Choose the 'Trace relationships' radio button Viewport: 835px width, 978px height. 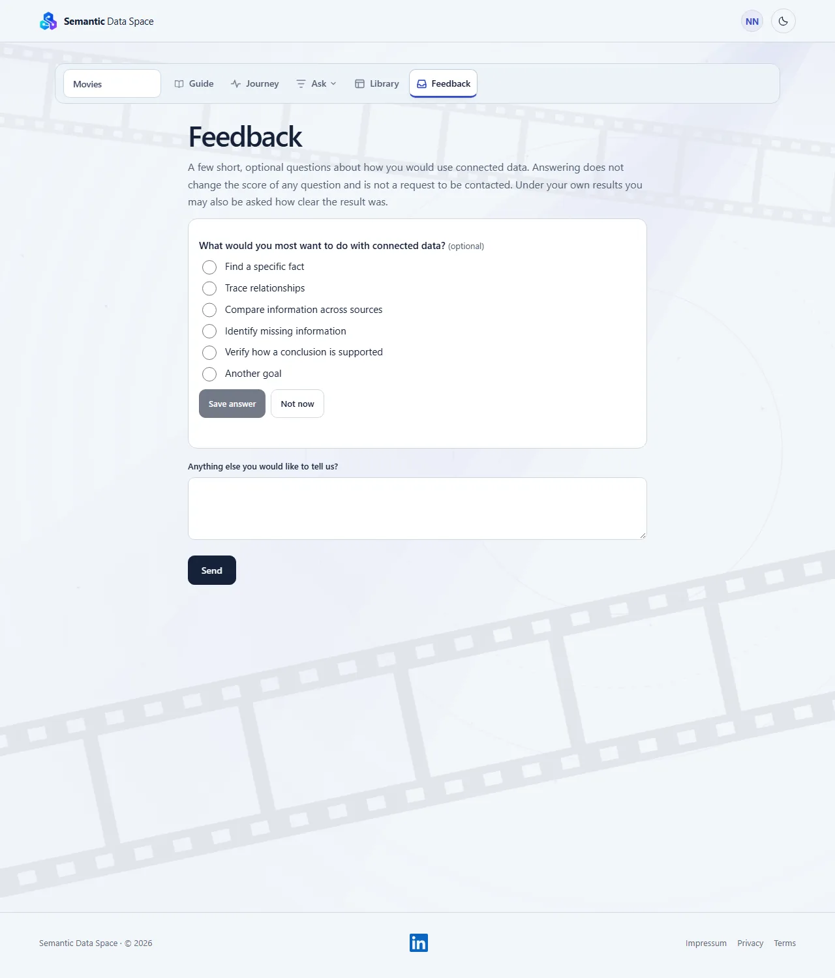tap(209, 288)
